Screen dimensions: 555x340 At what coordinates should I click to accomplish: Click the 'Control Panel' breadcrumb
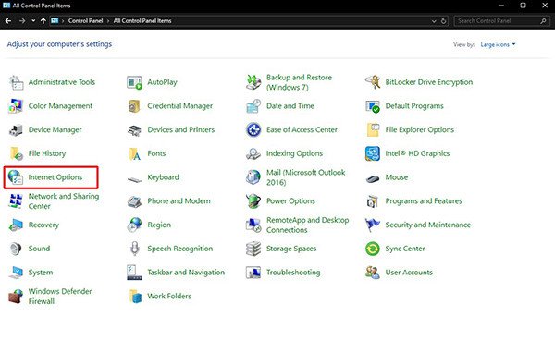pyautogui.click(x=86, y=21)
